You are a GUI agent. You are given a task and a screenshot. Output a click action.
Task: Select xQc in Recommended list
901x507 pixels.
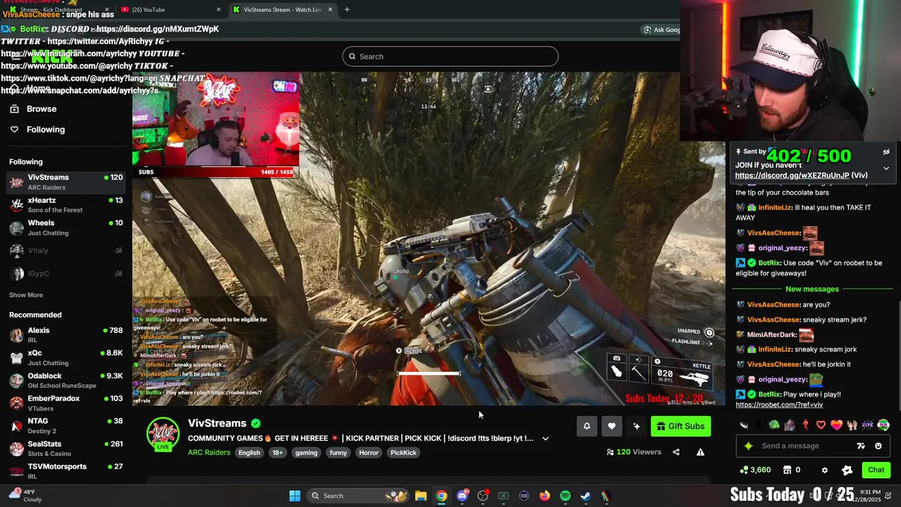(x=65, y=358)
